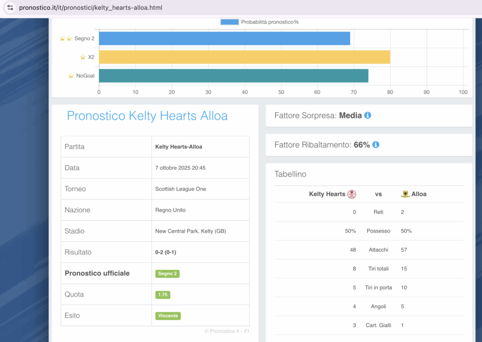Click the browser address bar URL
The height and width of the screenshot is (342, 482).
pyautogui.click(x=90, y=8)
